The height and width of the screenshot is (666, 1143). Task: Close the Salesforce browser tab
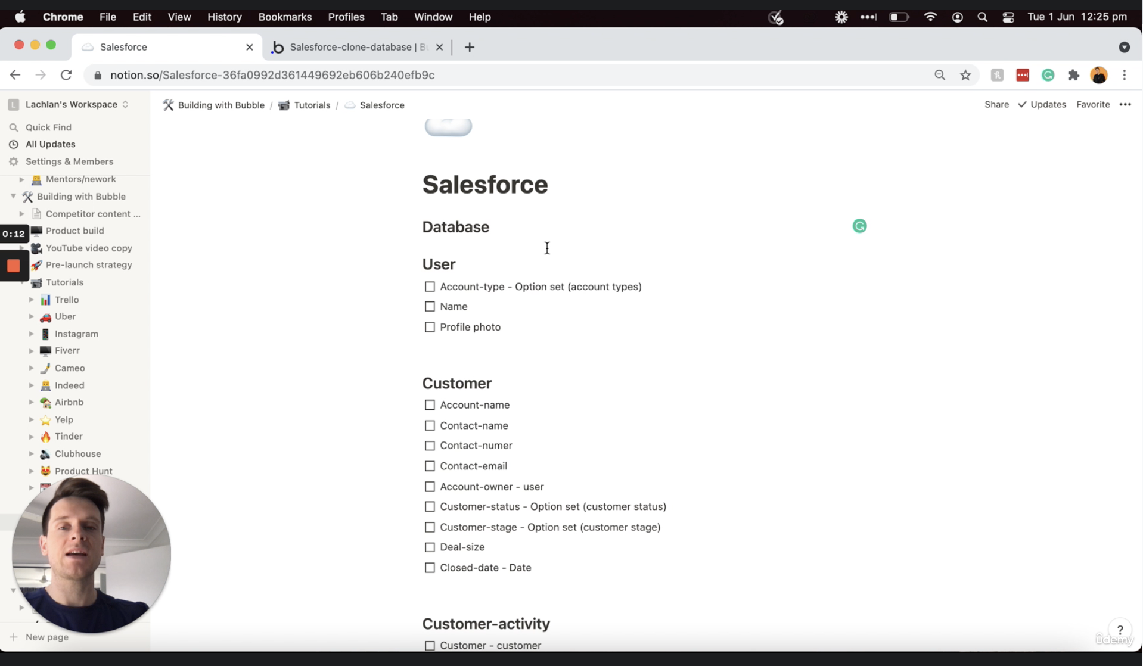pyautogui.click(x=250, y=47)
